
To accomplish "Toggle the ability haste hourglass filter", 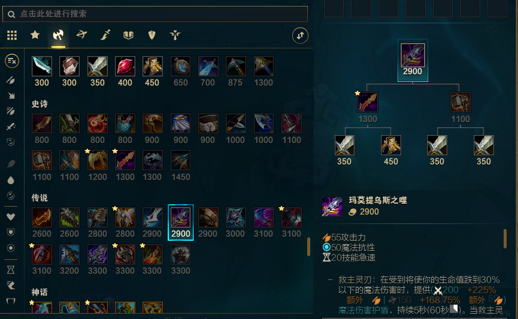I will pyautogui.click(x=11, y=270).
